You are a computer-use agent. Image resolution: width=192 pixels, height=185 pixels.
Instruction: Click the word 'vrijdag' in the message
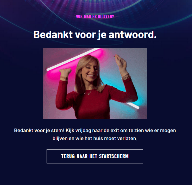[x=83, y=130]
